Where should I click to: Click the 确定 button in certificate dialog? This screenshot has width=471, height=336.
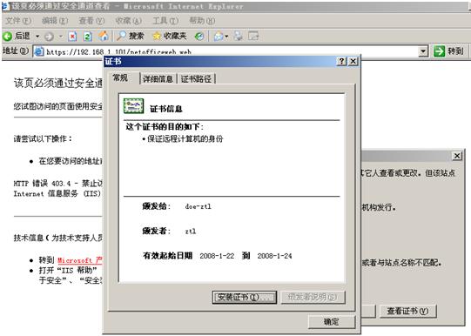pos(332,322)
